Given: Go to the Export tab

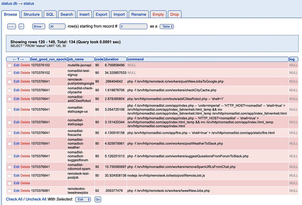Looking at the screenshot, I should coord(101,14).
